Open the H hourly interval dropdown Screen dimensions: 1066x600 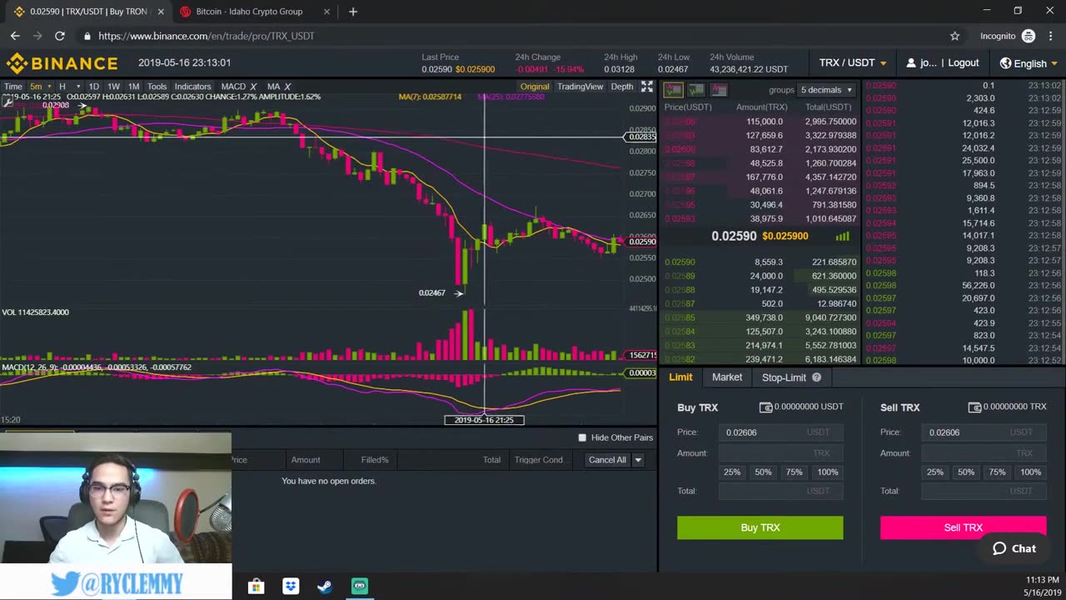(x=68, y=87)
